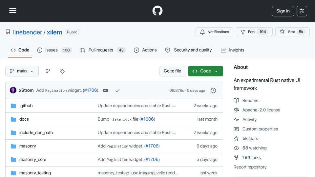Click the Go to file button

click(x=172, y=71)
